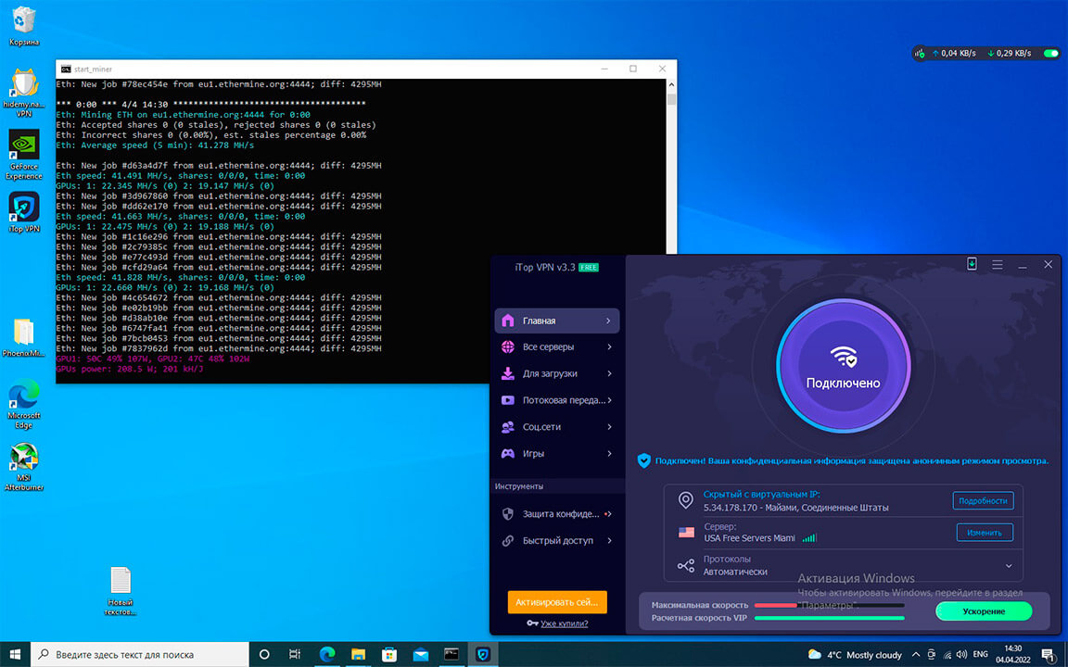The image size is (1068, 667).
Task: Open the Recycle Bin desktop icon
Action: tap(24, 26)
